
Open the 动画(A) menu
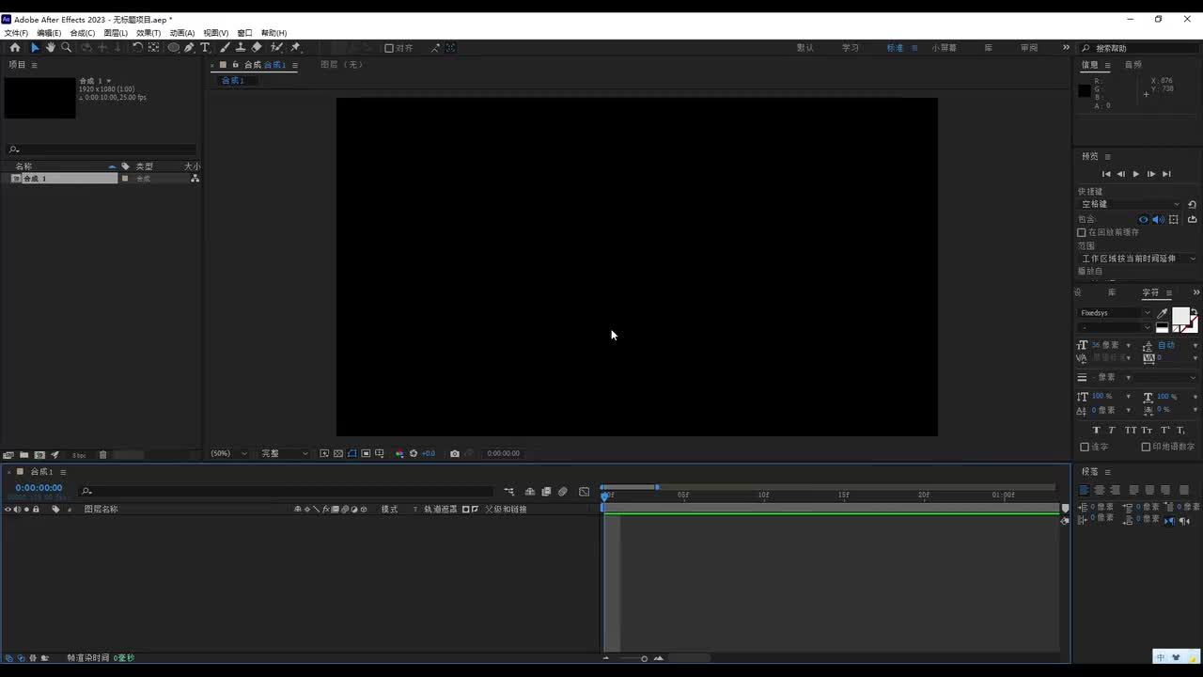pos(182,33)
